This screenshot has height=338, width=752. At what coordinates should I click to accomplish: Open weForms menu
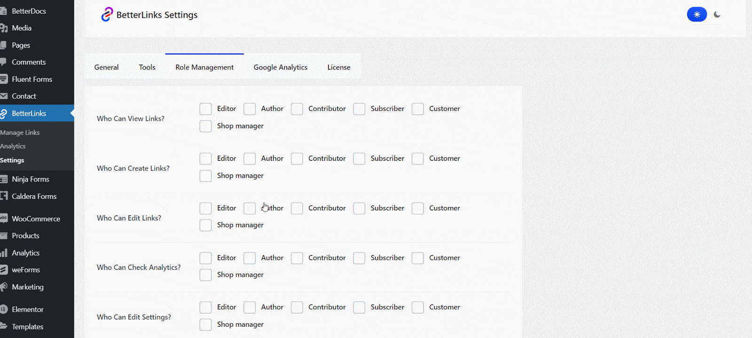click(x=26, y=270)
